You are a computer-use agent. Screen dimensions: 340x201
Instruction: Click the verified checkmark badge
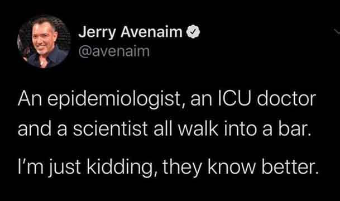click(x=193, y=32)
